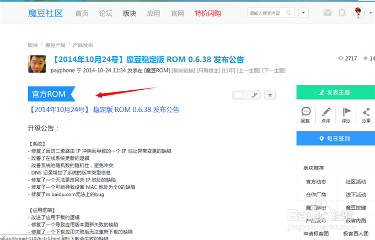
Task: Go to [上一主题] previous thread
Action: [249, 70]
